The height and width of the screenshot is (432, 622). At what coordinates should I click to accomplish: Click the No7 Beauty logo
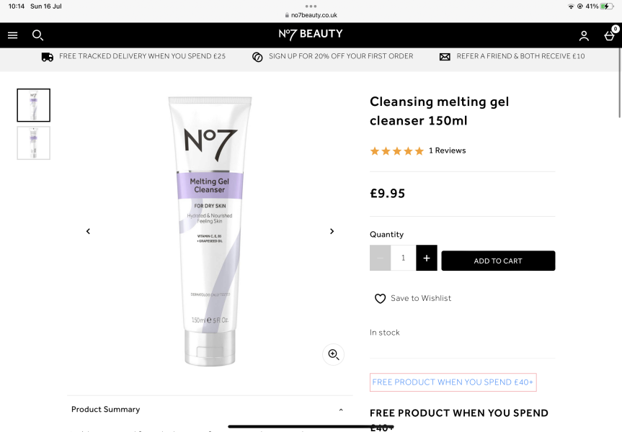point(311,35)
